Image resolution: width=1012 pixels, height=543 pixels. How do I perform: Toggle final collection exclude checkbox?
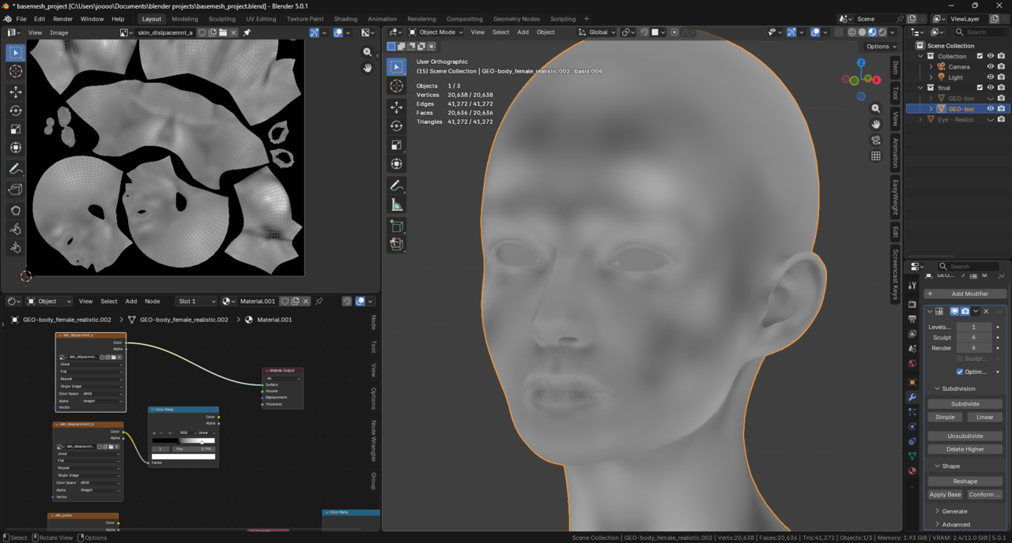980,88
